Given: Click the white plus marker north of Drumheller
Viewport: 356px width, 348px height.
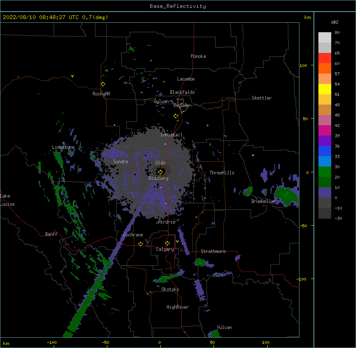Looking at the screenshot, I should tap(253, 155).
